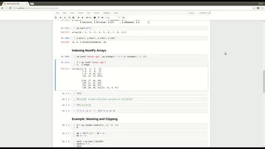Move selected cell down arrow

click(82, 17)
